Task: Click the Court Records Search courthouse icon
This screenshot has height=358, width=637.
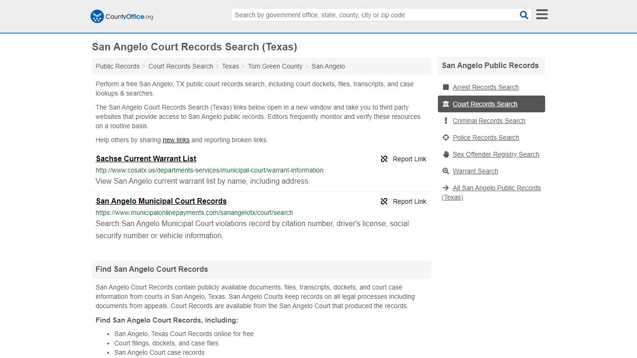Action: point(446,104)
